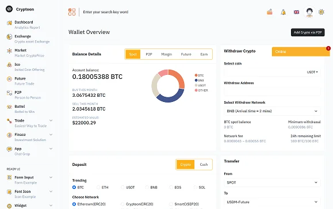
Task: Select the ETH trending radio button
Action: pyautogui.click(x=98, y=187)
